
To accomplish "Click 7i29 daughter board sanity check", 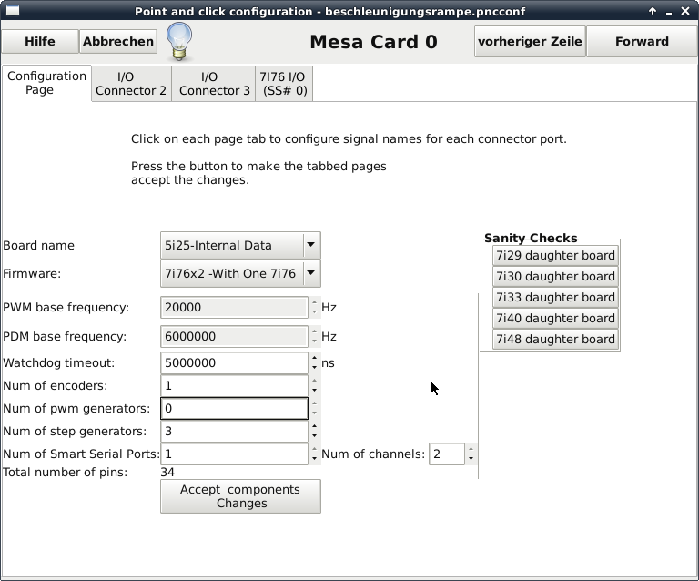I will (555, 256).
